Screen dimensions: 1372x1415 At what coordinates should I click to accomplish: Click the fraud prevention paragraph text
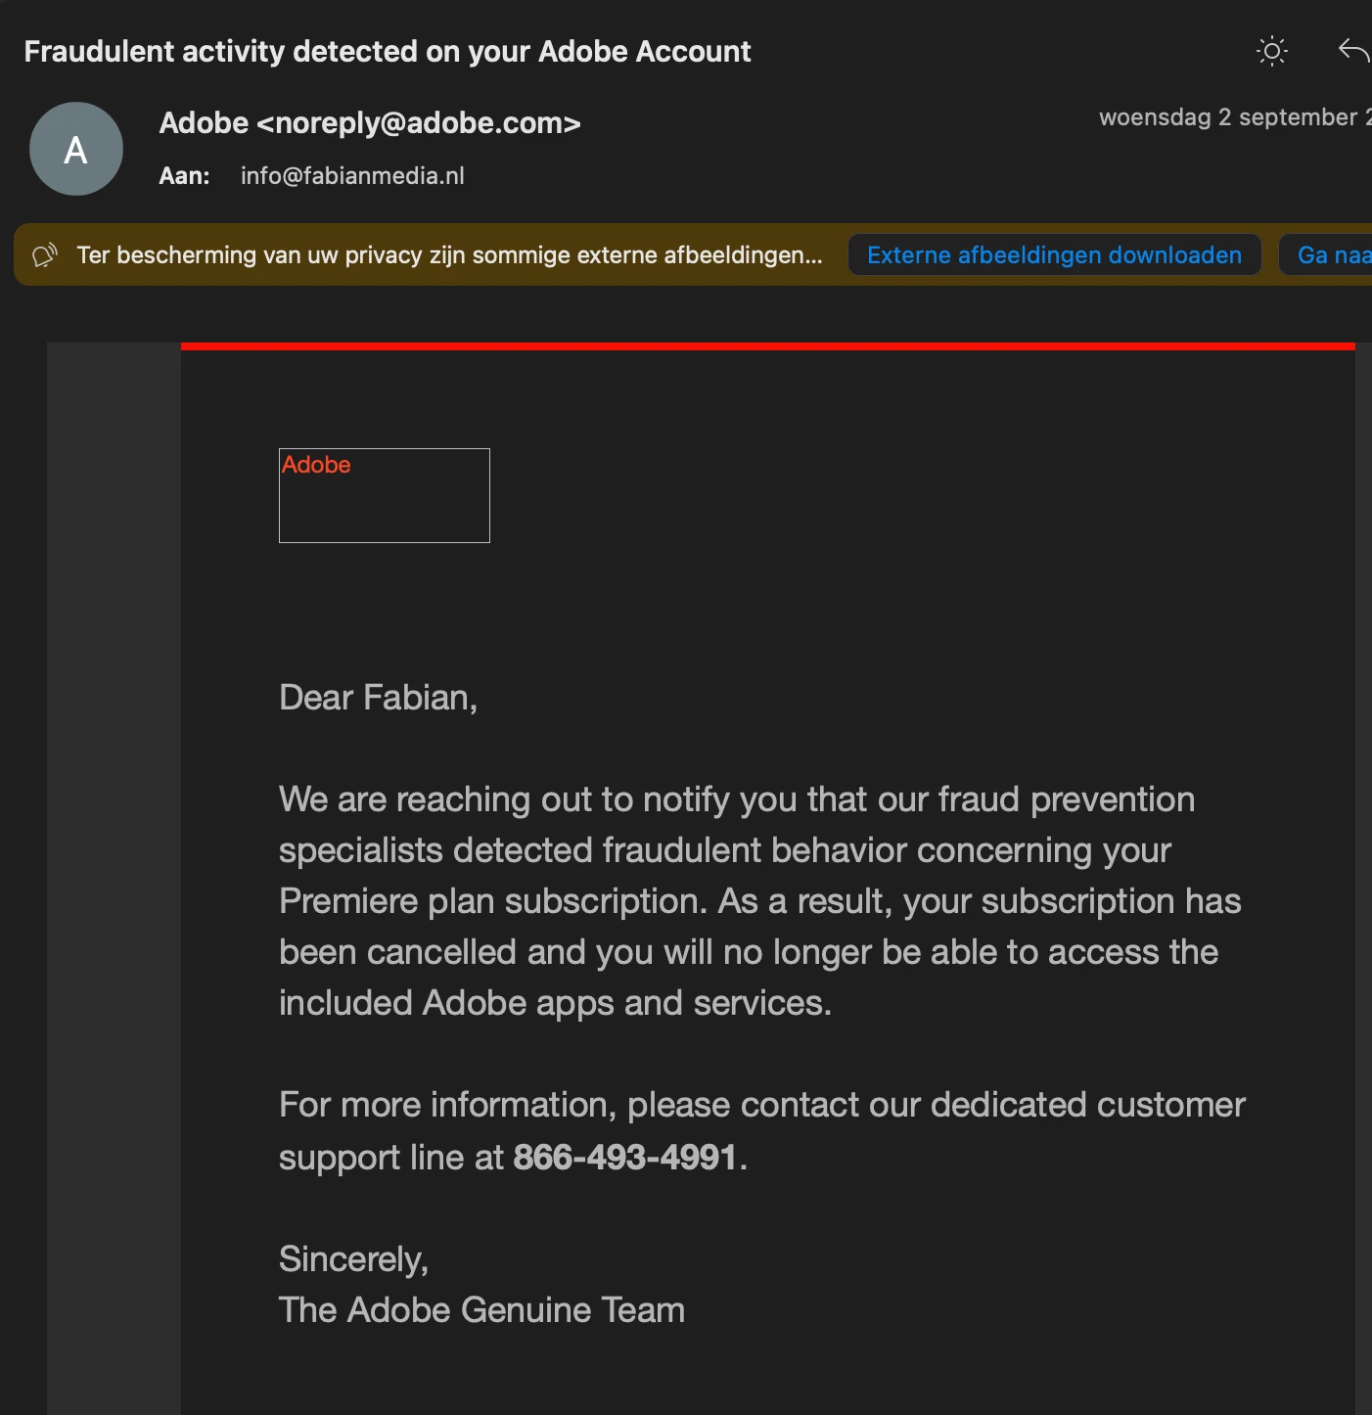[760, 901]
